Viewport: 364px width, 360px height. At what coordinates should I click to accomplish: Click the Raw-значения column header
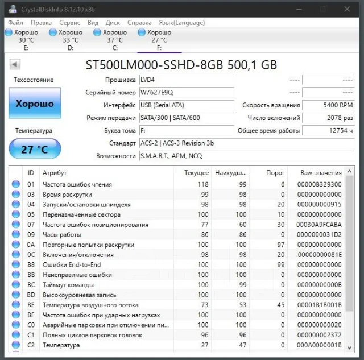tap(316, 173)
